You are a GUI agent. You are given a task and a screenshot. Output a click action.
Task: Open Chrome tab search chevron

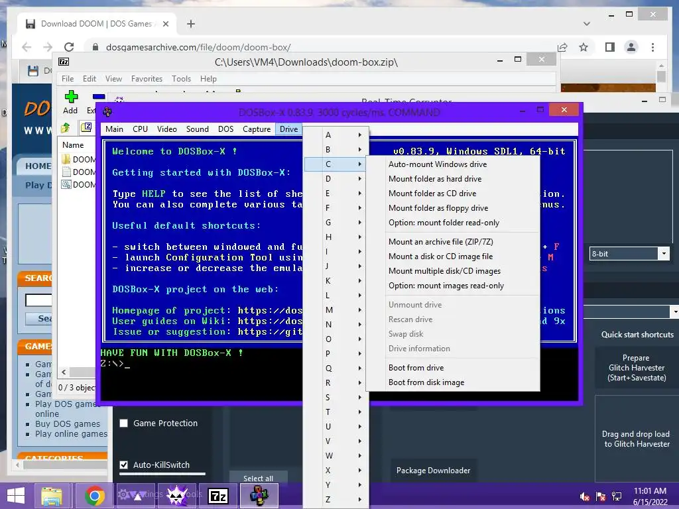[587, 24]
